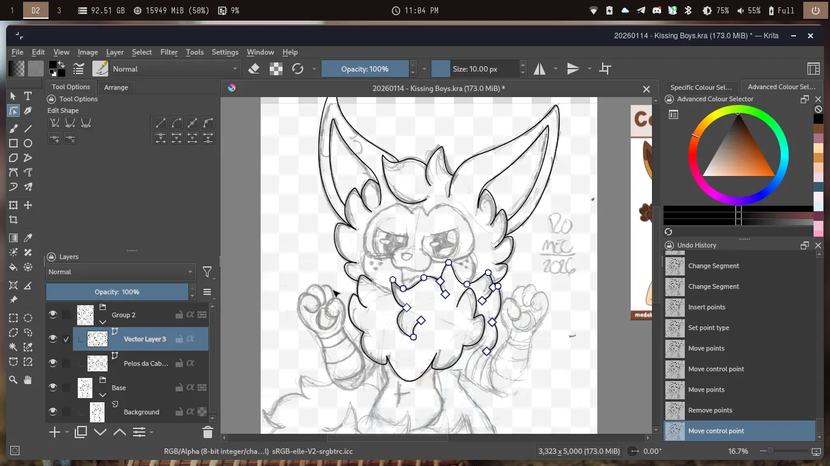Viewport: 830px width, 466px height.
Task: Open the brush blending mode dropdown
Action: pyautogui.click(x=175, y=69)
